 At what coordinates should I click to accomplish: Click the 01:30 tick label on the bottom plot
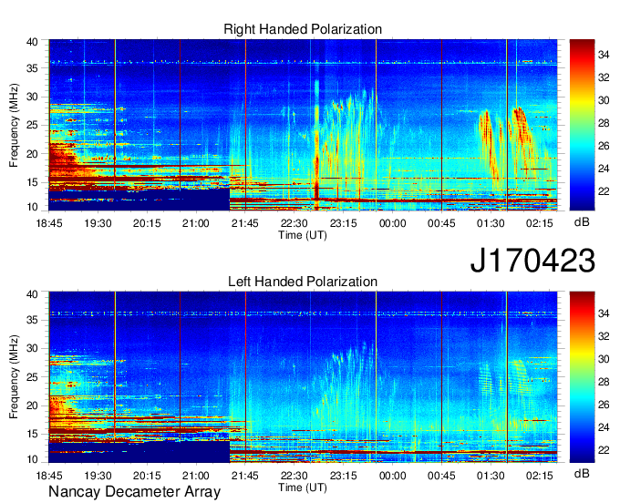tap(491, 476)
